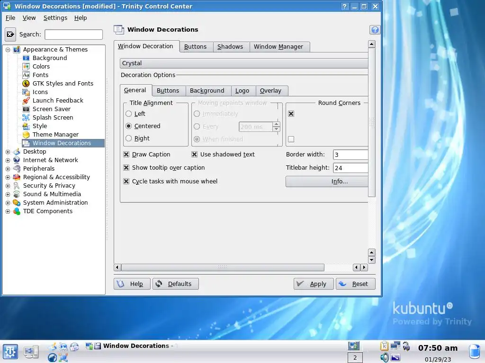Screen dimensions: 485x363
Task: Expand System Administration category
Action: (x=8, y=203)
